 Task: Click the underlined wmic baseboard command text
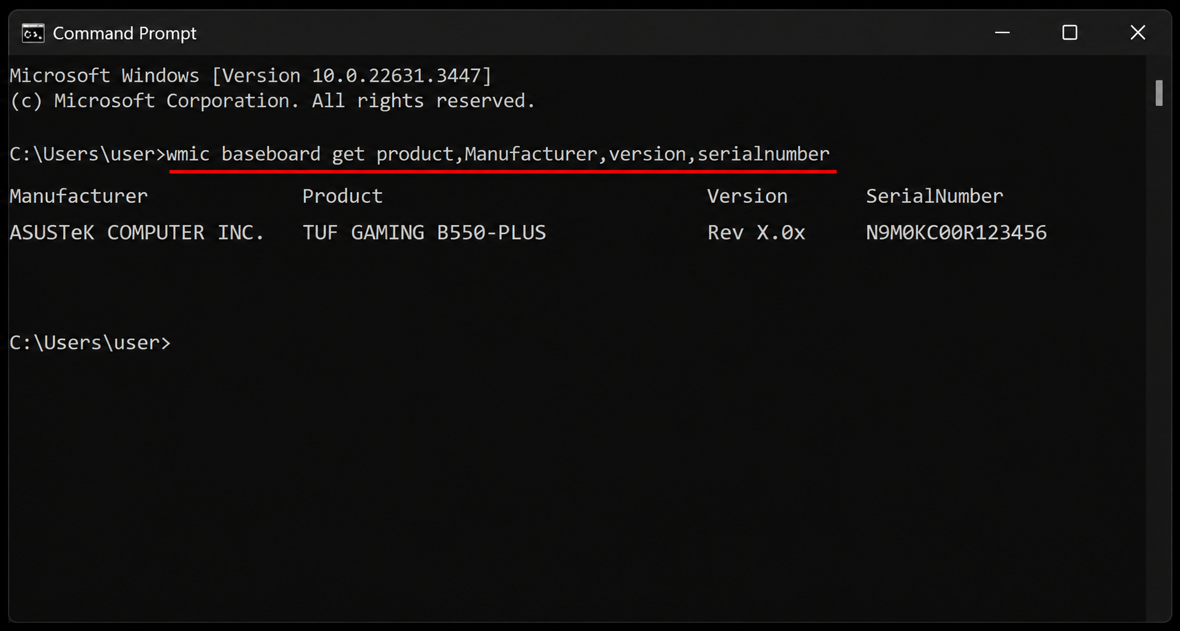[x=499, y=154]
